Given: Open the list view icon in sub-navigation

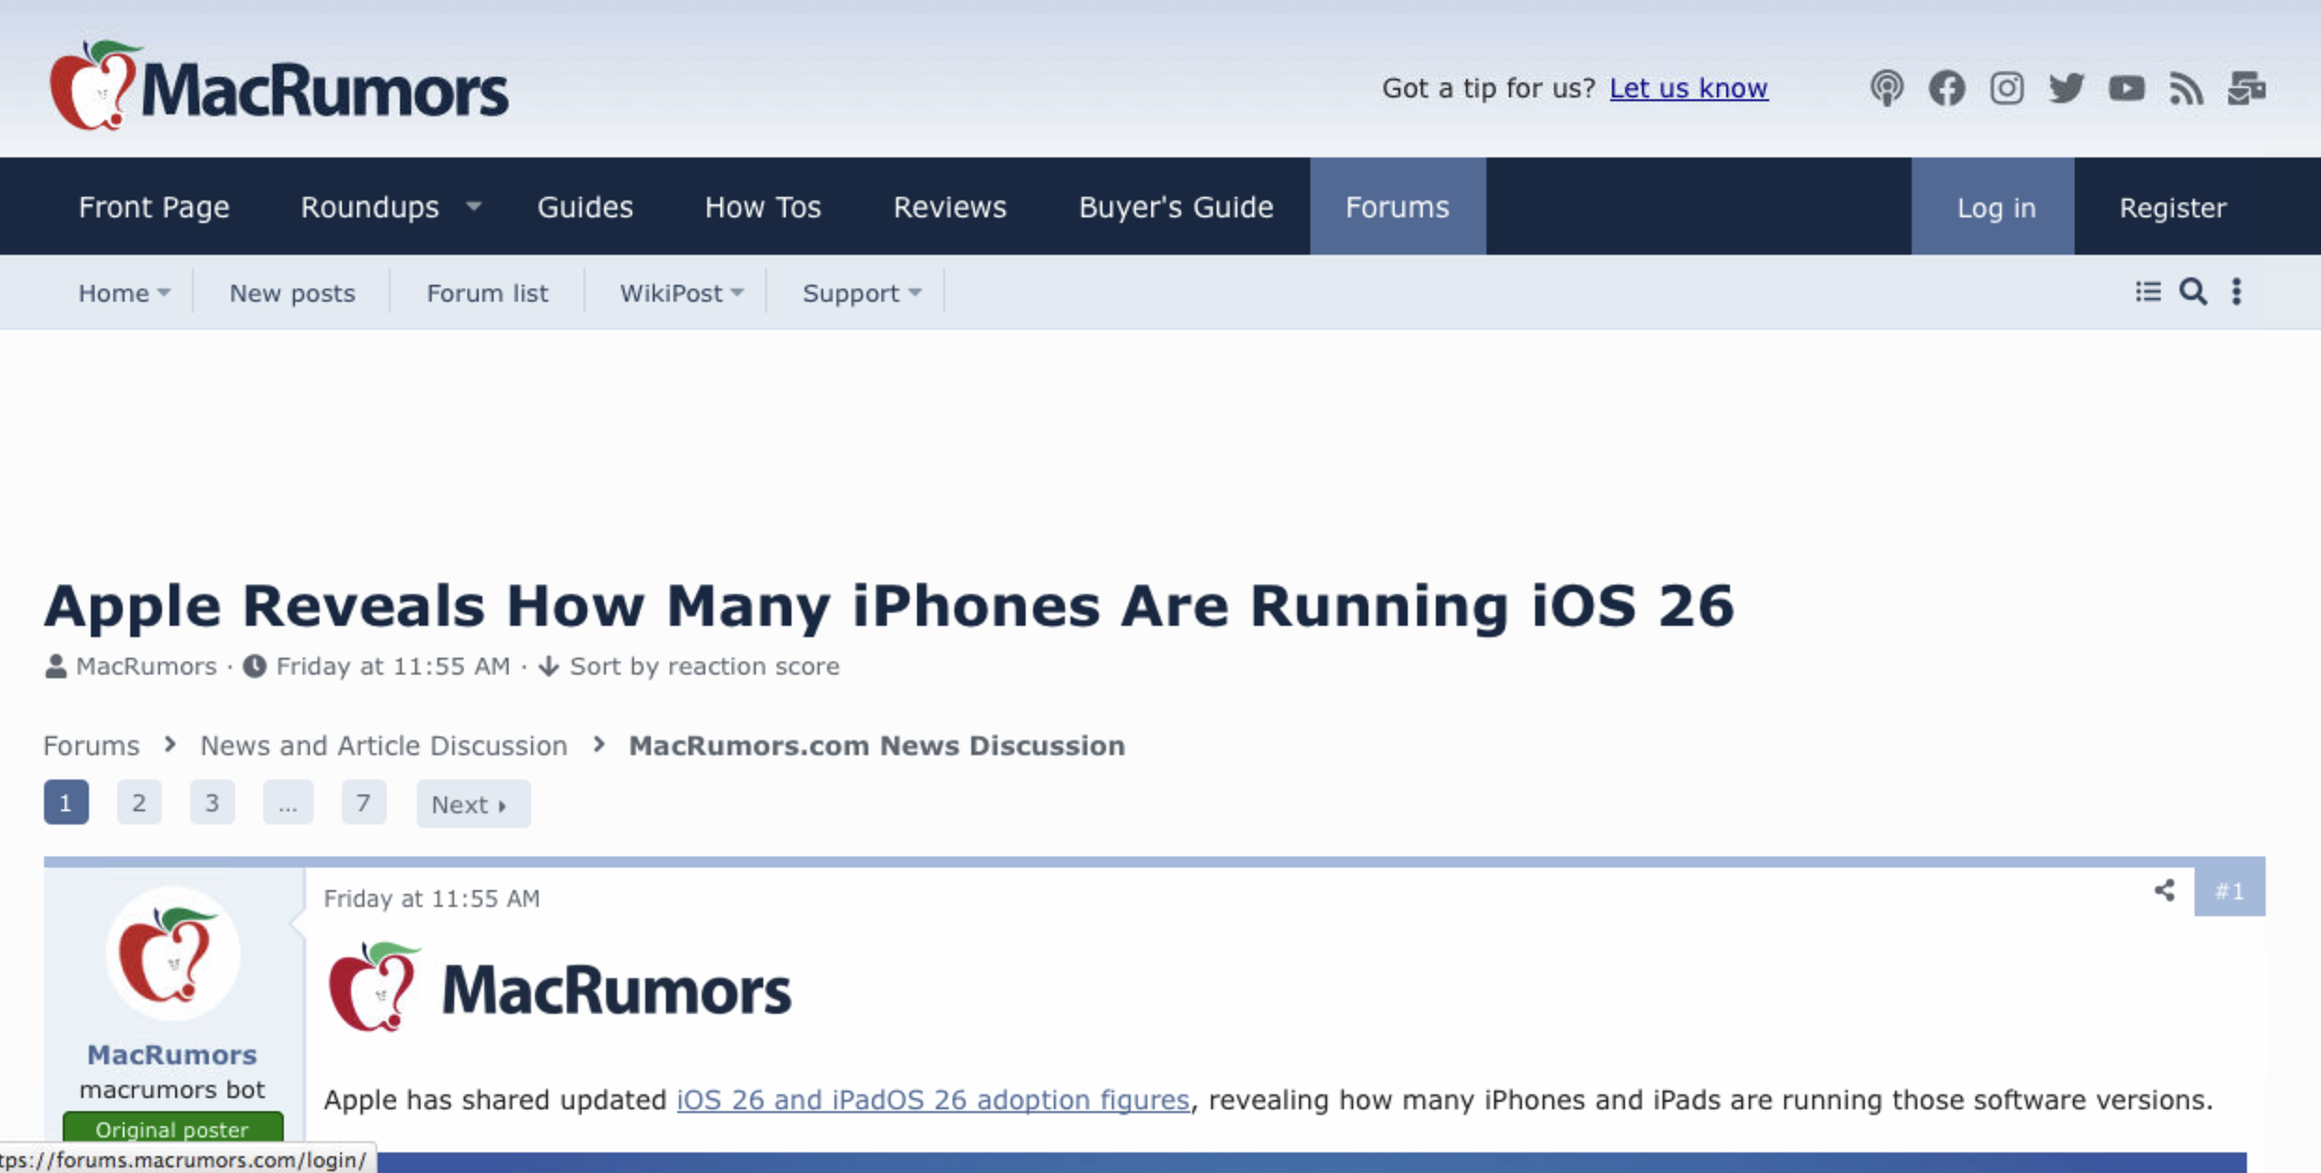Looking at the screenshot, I should click(2148, 291).
